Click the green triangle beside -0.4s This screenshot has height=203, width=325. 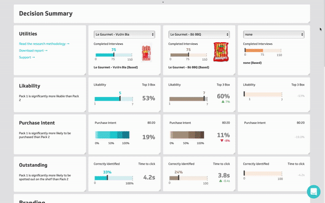point(220,181)
